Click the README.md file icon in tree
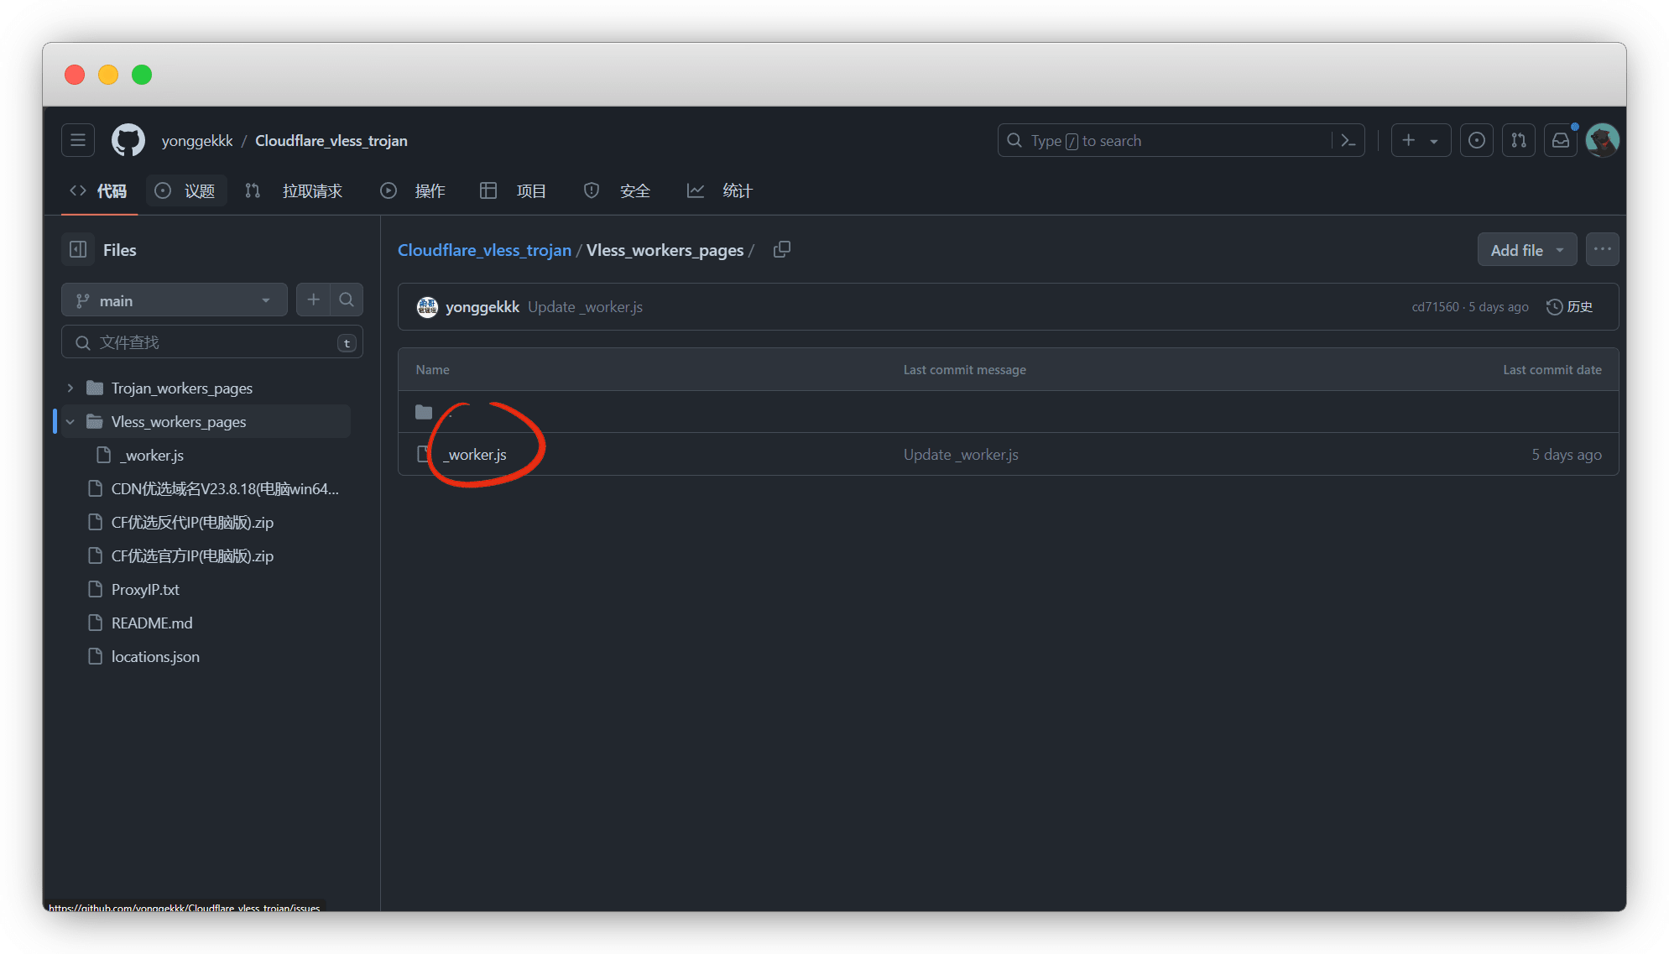1669x954 pixels. coord(96,623)
